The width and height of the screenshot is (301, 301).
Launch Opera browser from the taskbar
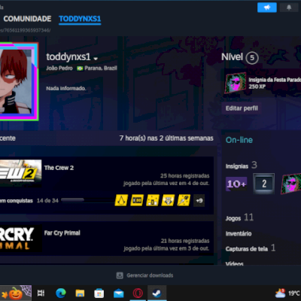pyautogui.click(x=138, y=293)
